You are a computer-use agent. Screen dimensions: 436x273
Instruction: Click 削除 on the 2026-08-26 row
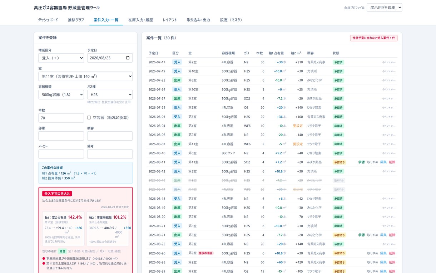pyautogui.click(x=392, y=253)
